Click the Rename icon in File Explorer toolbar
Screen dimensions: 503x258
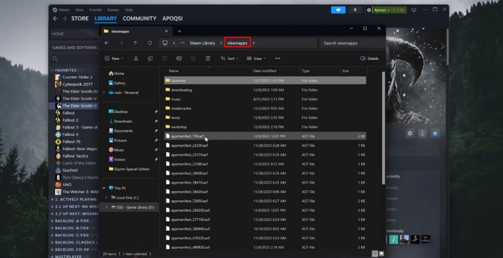point(179,58)
